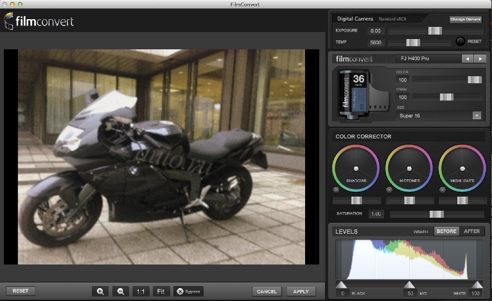Click the Fit zoom button

click(161, 291)
